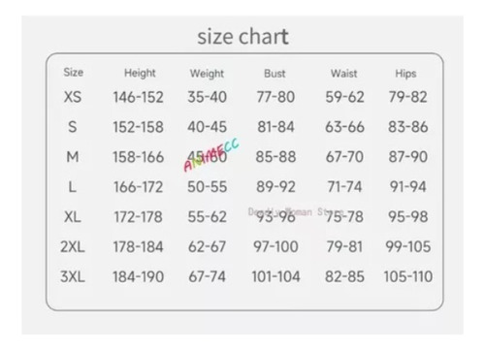Click the Bust column header
Image resolution: width=485 pixels, height=350 pixels.
[x=275, y=74]
